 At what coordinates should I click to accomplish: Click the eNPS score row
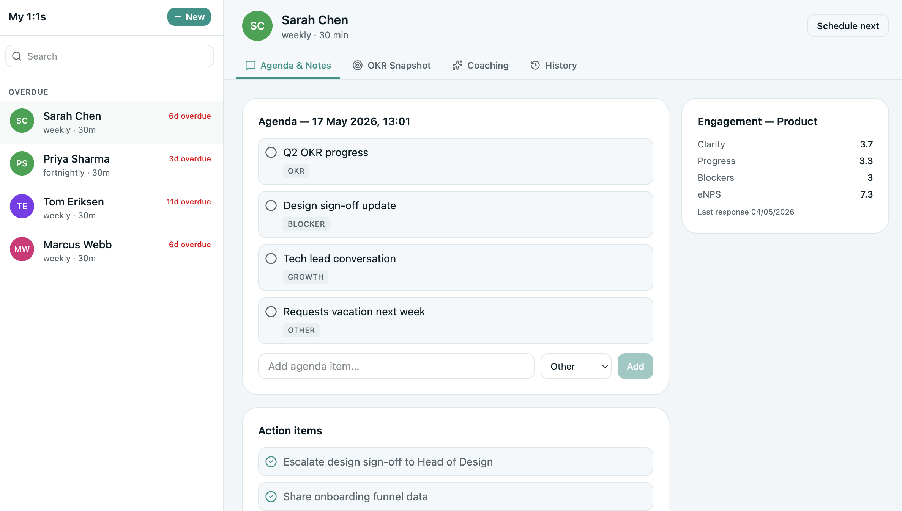[785, 194]
